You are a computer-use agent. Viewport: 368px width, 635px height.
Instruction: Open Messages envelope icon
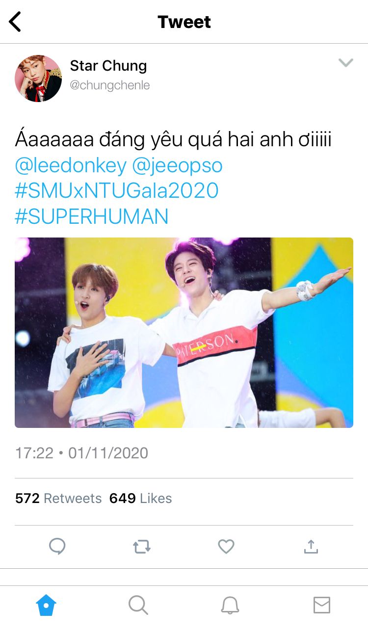click(x=322, y=606)
